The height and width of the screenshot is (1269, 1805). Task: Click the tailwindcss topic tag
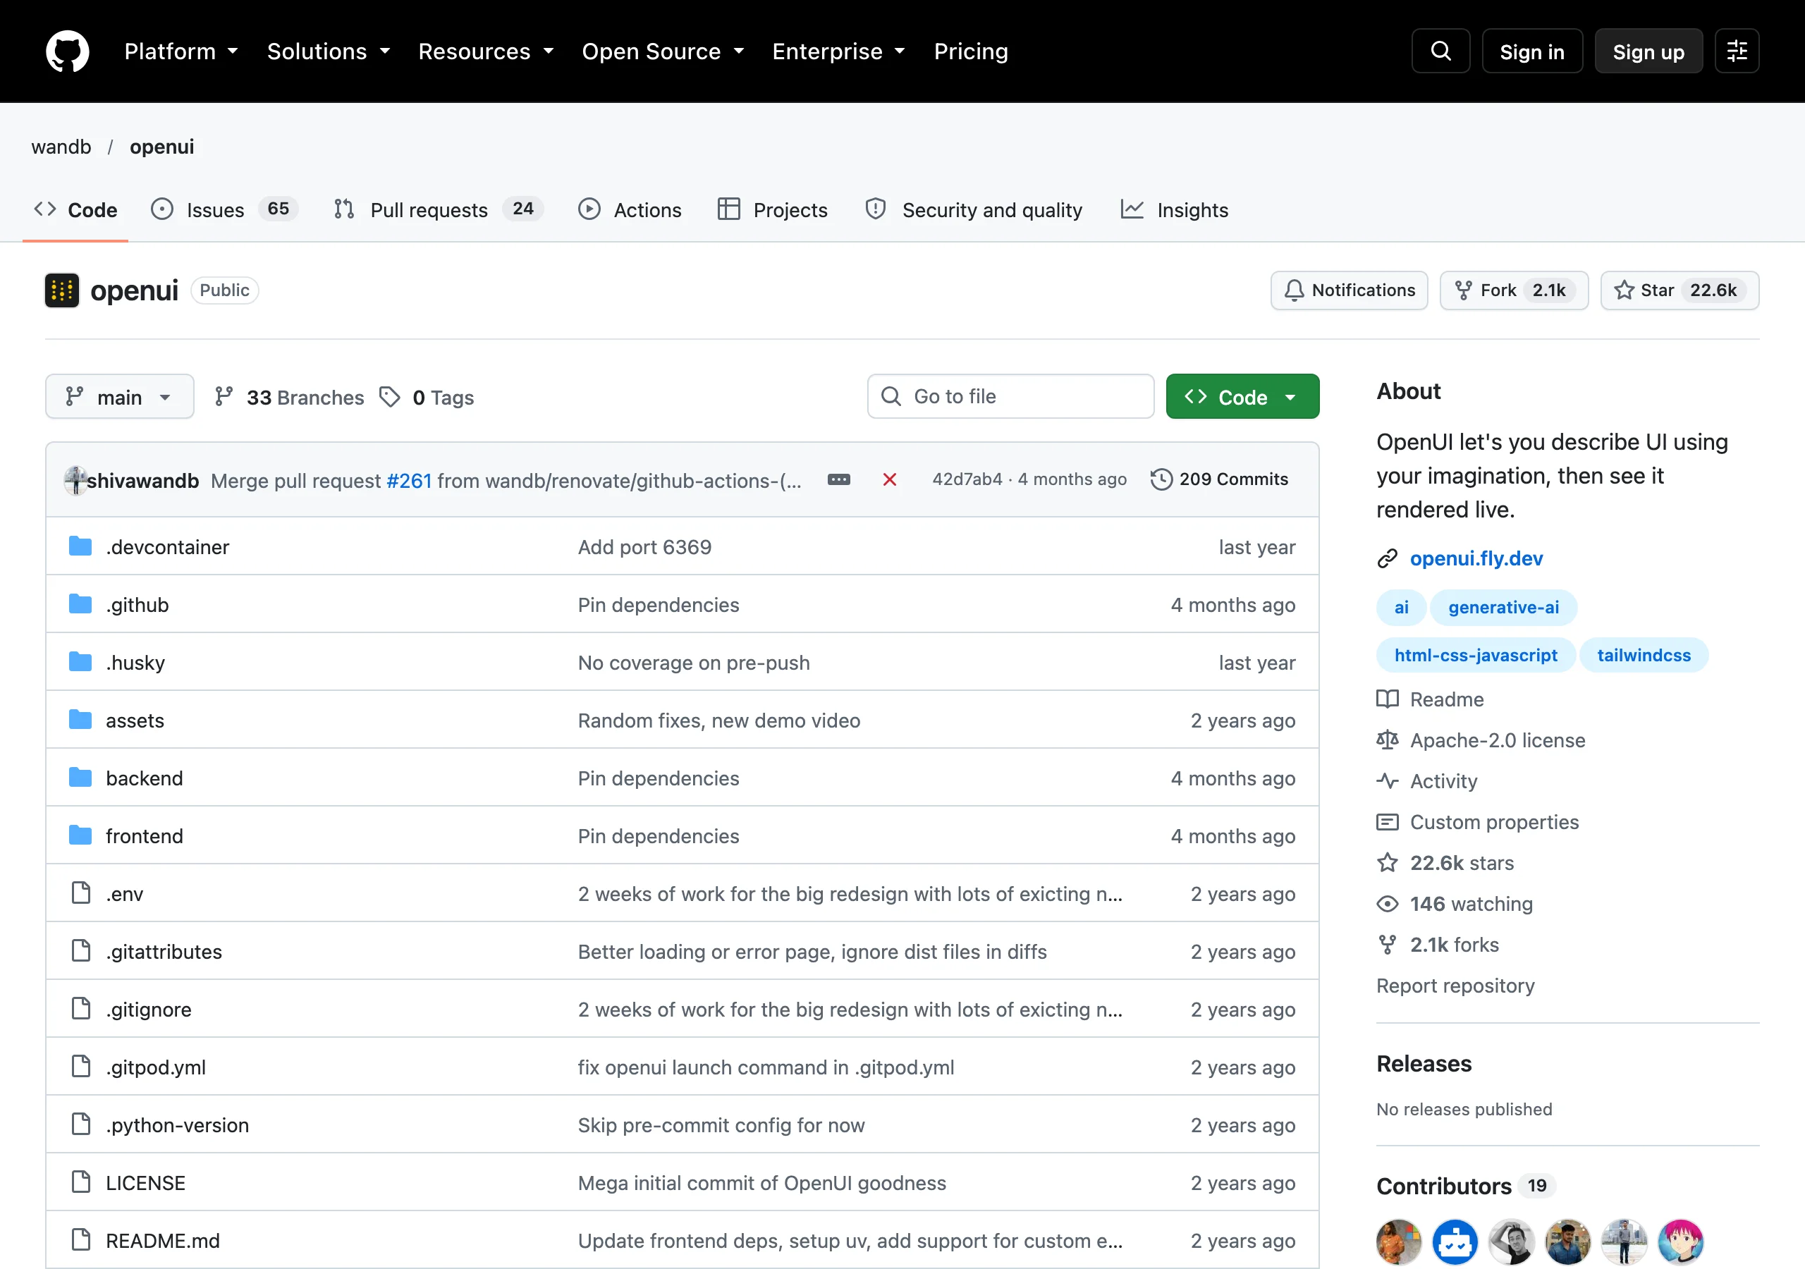pos(1643,655)
